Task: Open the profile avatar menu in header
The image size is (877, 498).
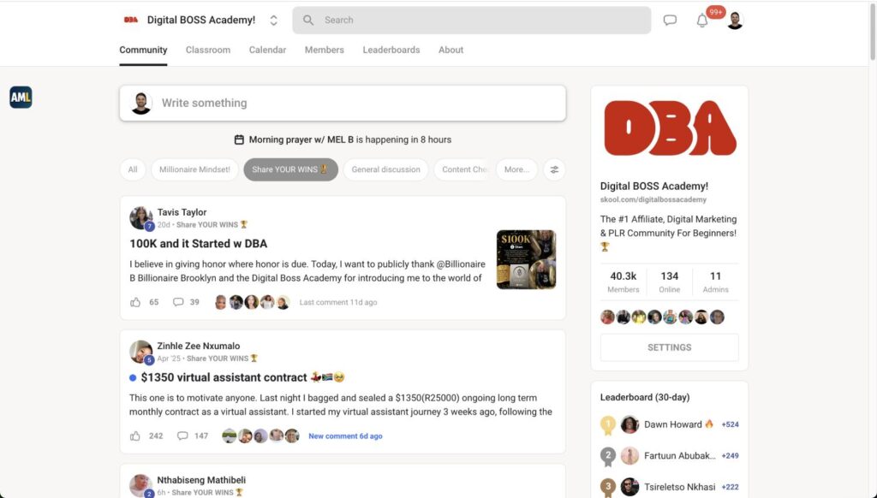Action: 735,21
